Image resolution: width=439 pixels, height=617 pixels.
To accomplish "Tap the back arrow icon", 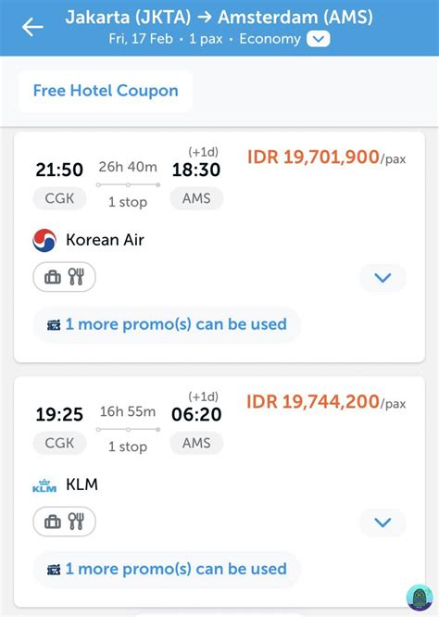I will pyautogui.click(x=32, y=27).
